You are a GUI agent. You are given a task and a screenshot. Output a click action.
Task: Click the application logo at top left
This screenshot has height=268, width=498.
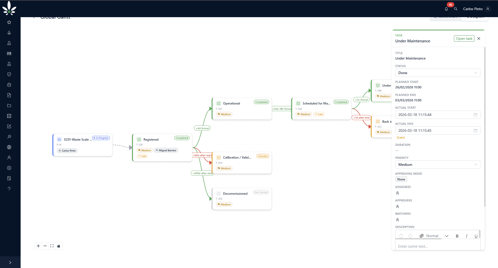click(x=9, y=8)
